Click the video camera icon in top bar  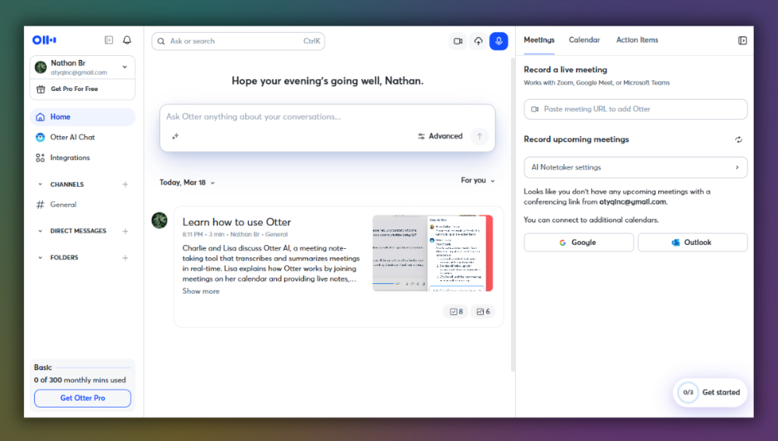458,41
